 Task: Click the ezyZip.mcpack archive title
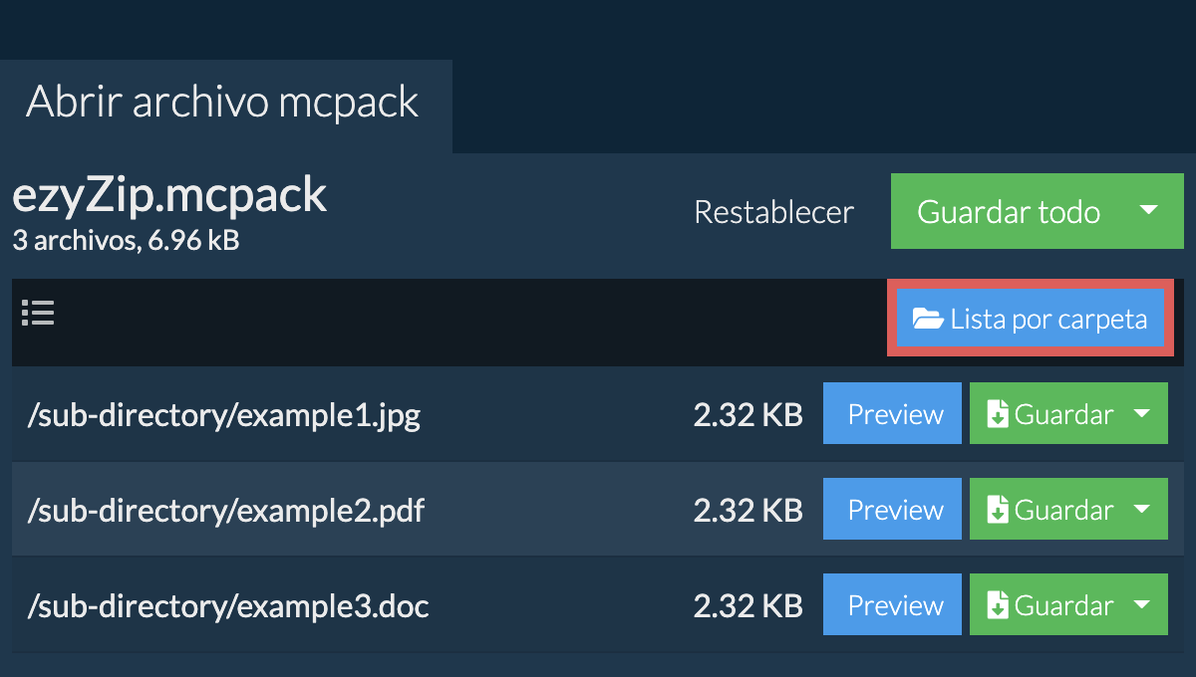[x=169, y=197]
